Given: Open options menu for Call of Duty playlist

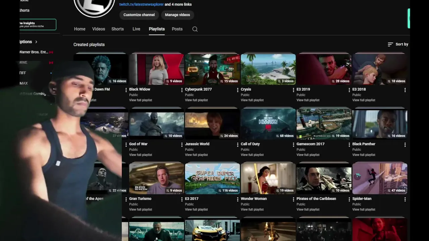Looking at the screenshot, I should [x=293, y=145].
